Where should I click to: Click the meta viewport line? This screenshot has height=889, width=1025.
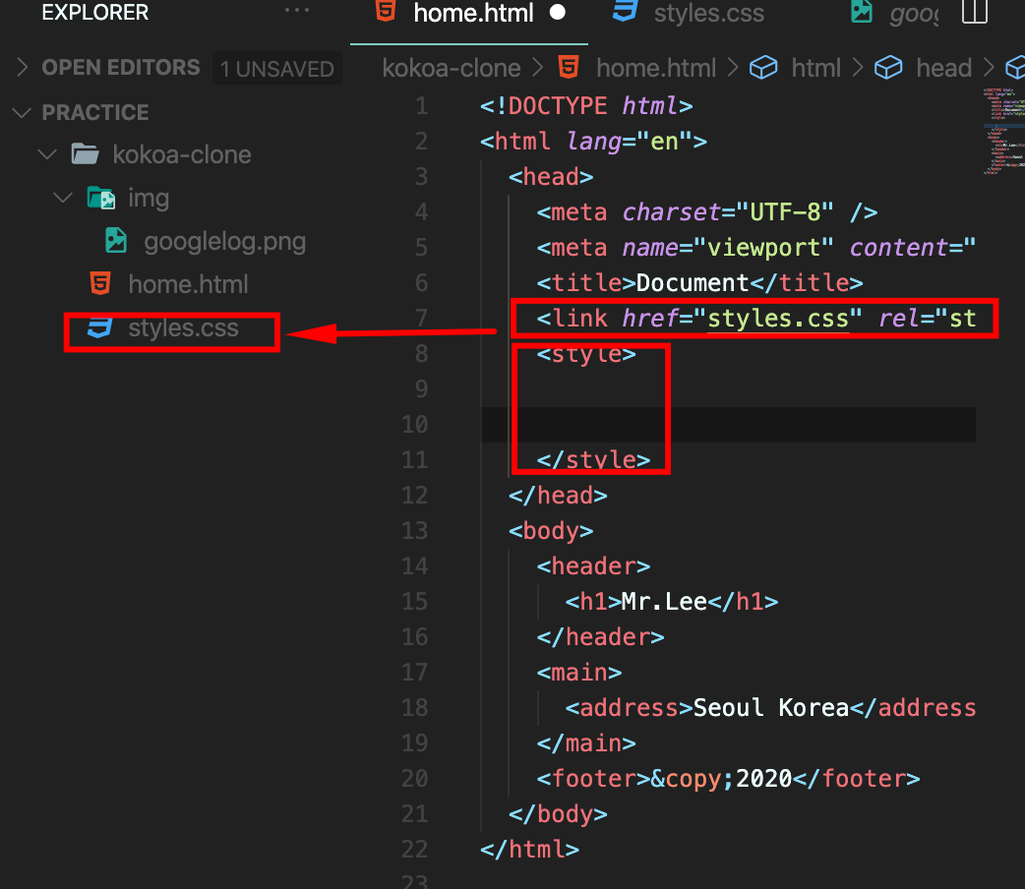point(756,248)
